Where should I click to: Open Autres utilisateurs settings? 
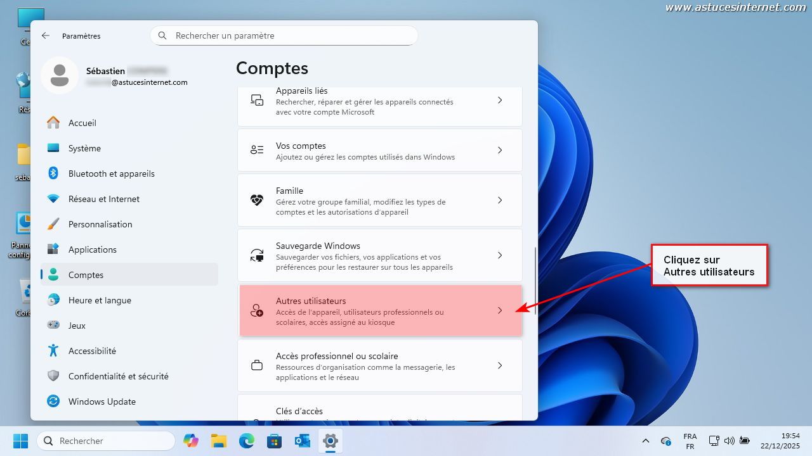379,310
